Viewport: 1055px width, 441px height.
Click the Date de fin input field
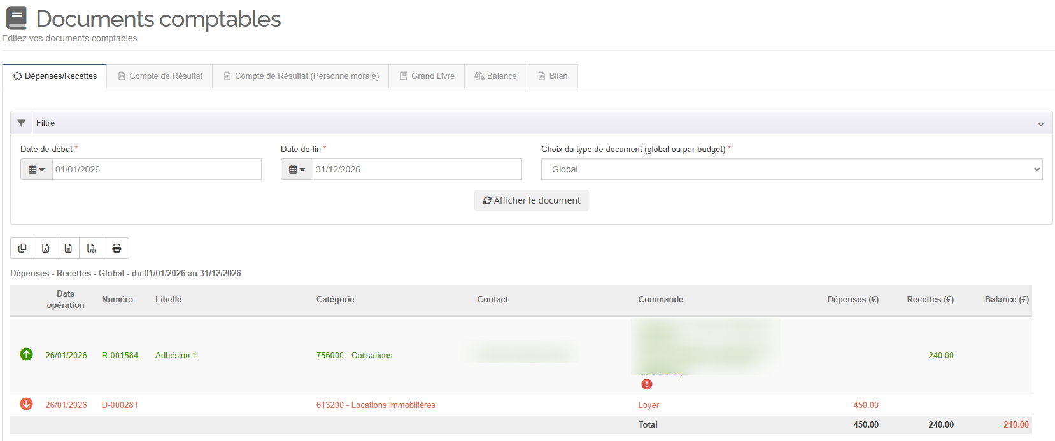pos(416,169)
